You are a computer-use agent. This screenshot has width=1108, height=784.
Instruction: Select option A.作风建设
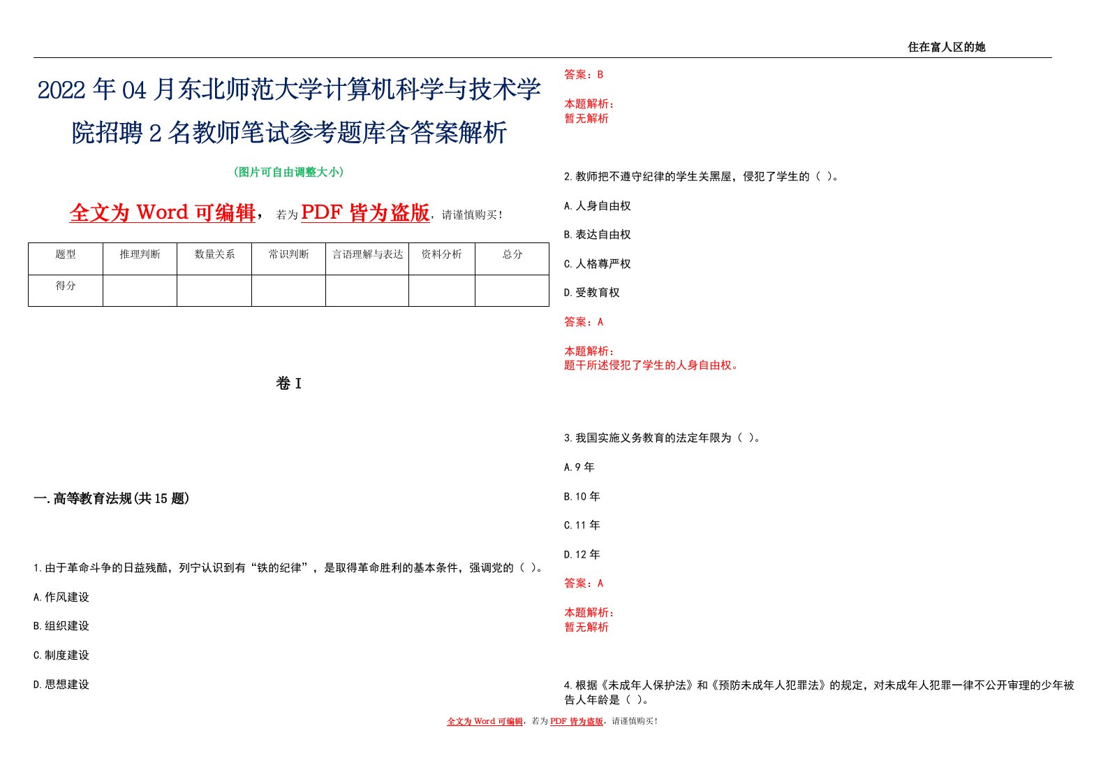tap(61, 597)
